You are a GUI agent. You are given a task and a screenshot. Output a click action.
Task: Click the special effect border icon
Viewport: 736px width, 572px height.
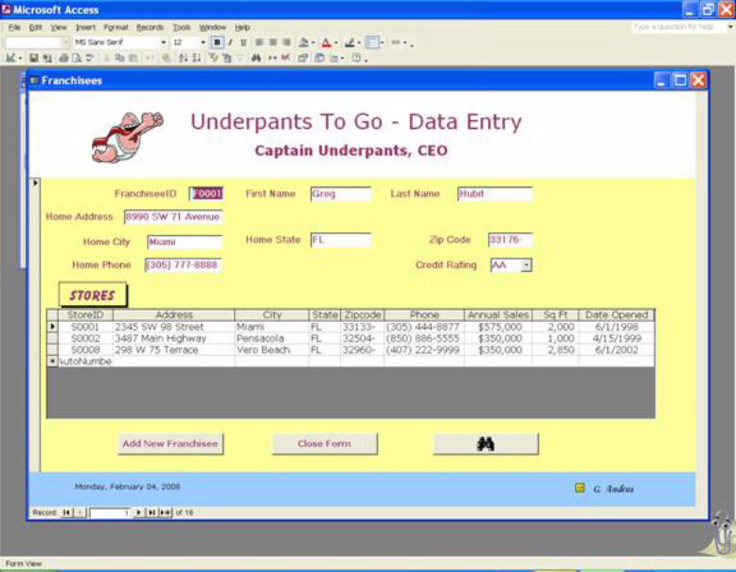pyautogui.click(x=372, y=43)
